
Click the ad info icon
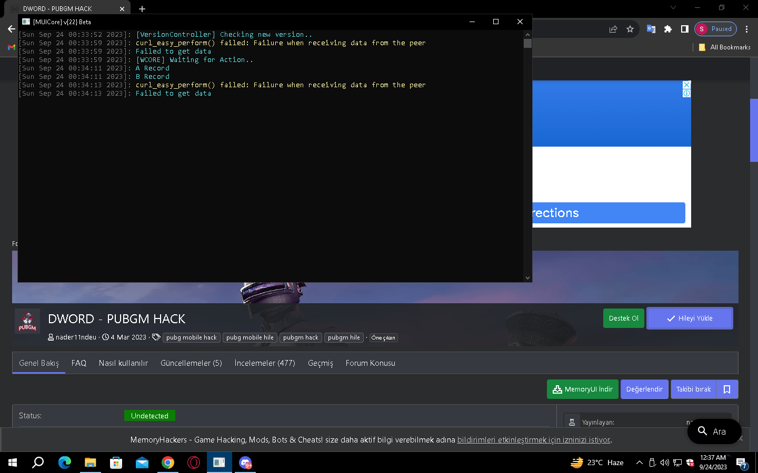[686, 93]
